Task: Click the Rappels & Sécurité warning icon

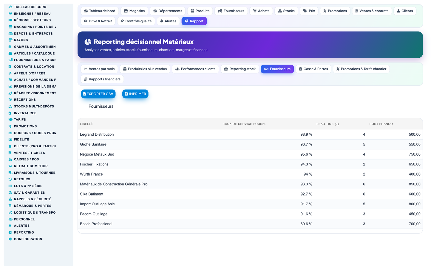Action: 10,199
